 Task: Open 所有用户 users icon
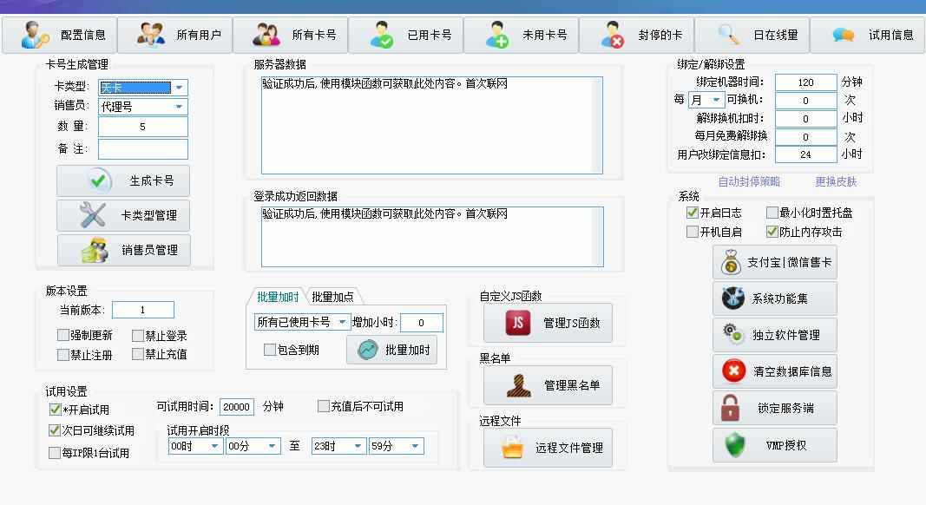coord(151,34)
